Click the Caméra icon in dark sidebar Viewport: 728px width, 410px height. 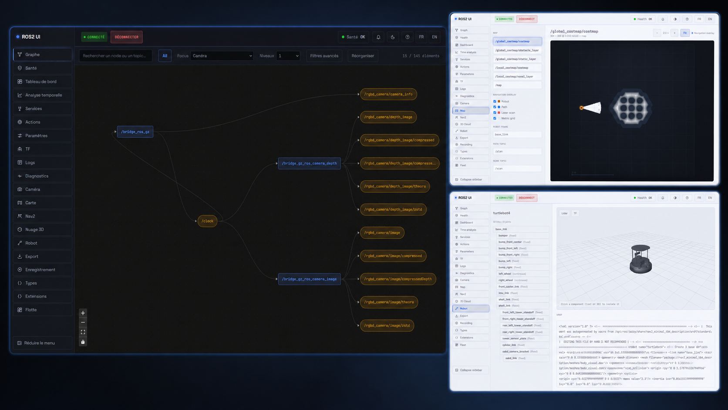(20, 189)
